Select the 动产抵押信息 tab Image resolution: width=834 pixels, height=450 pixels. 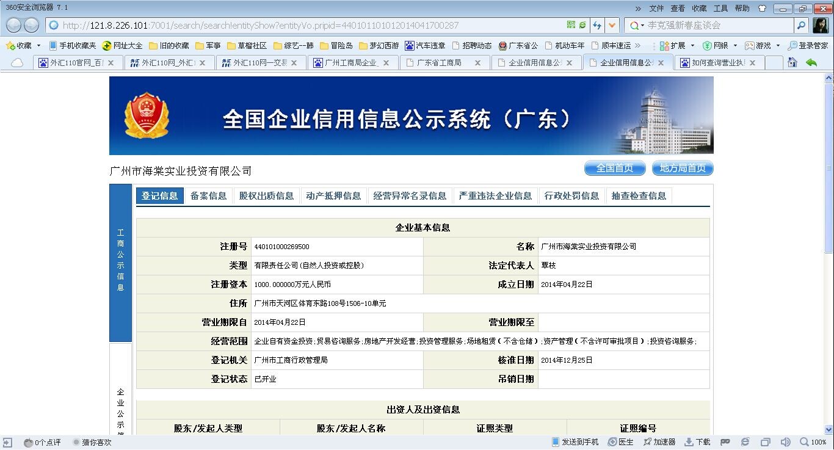333,196
